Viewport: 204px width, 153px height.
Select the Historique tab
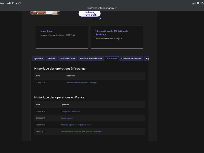pyautogui.click(x=112, y=59)
